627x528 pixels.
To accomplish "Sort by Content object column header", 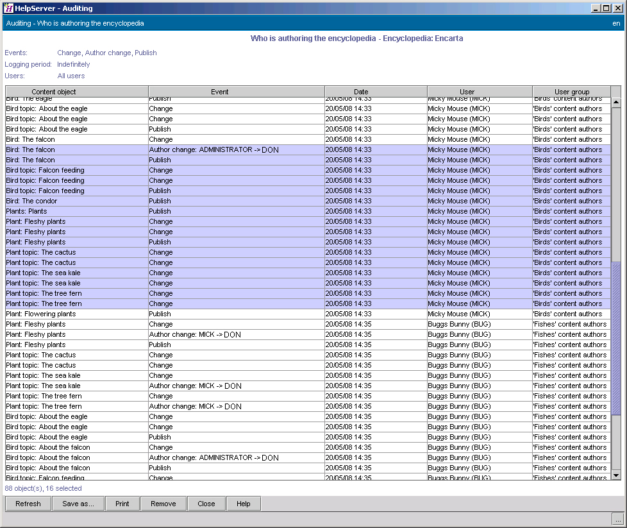I will point(77,92).
